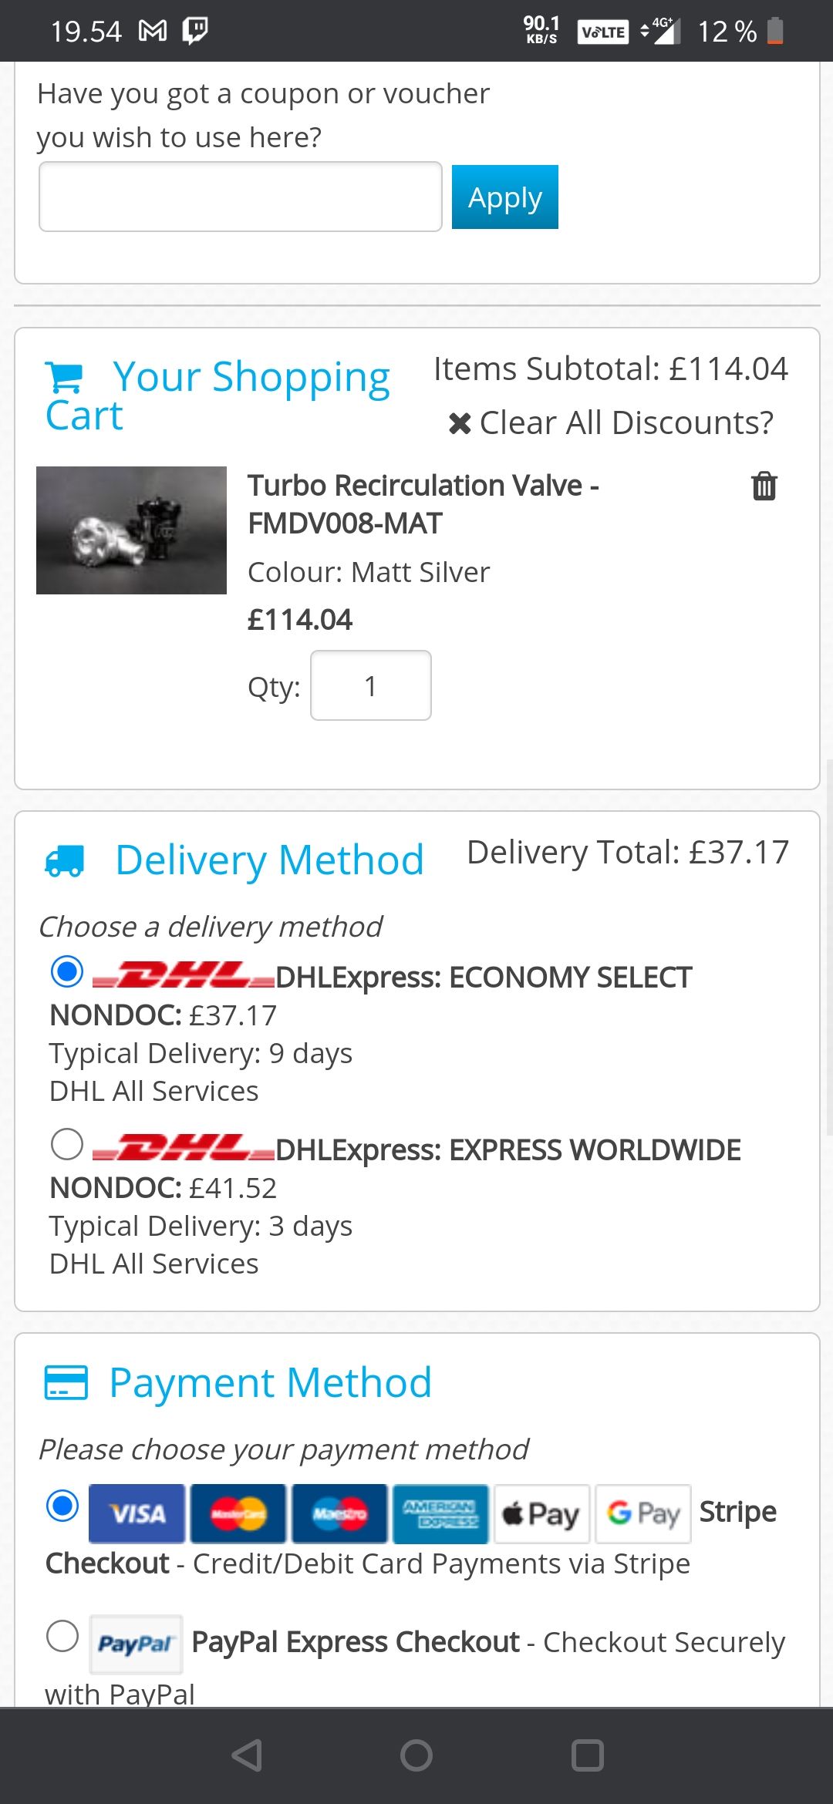The height and width of the screenshot is (1804, 833).
Task: Click the Apple Pay logo
Action: point(541,1514)
